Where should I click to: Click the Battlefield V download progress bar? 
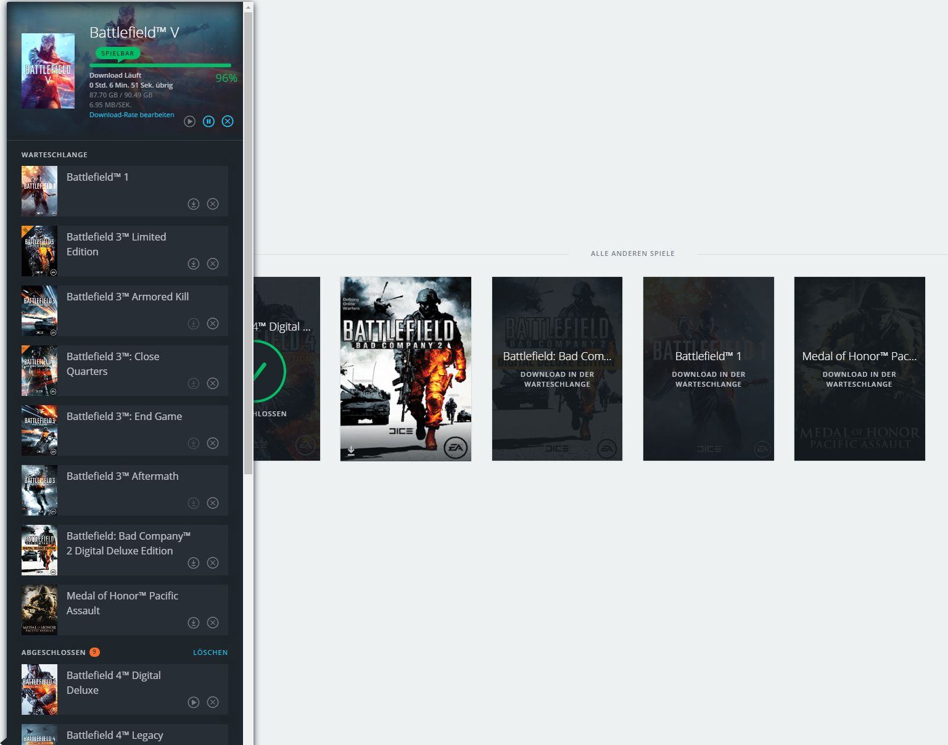point(160,65)
